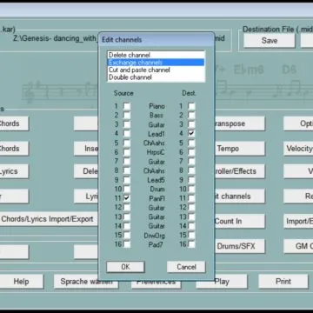
Task: Check Source channel 8 checkbox
Action: click(x=127, y=170)
